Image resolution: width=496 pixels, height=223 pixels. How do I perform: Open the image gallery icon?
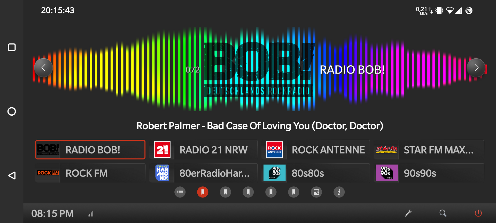[316, 192]
